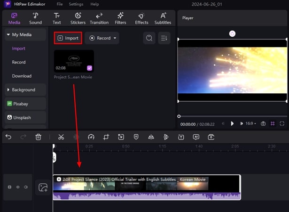This screenshot has width=289, height=212.
Task: Click the player progress slider handle
Action: (x=179, y=116)
